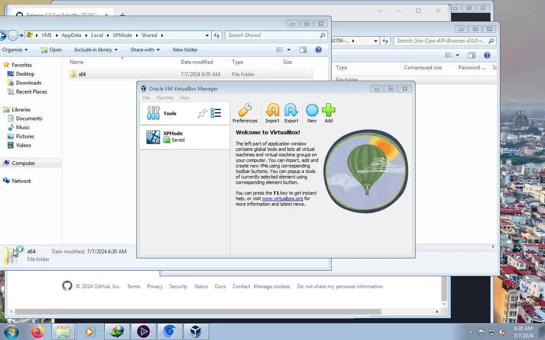Click the volume icon in system tray
545x340 pixels.
pyautogui.click(x=502, y=332)
